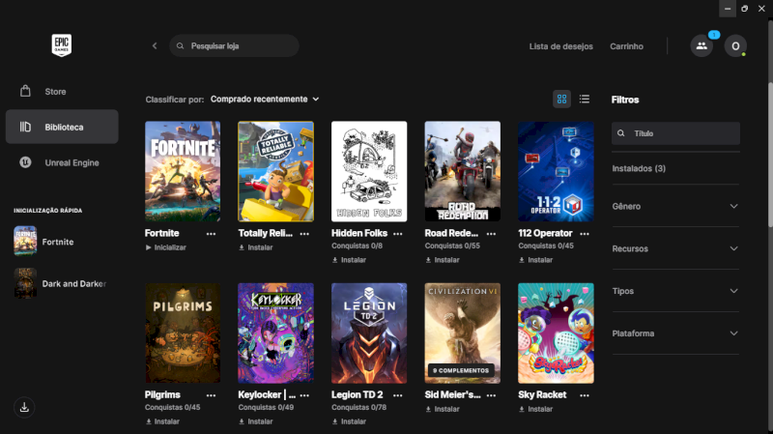The width and height of the screenshot is (773, 434).
Task: Open Hidden Folks more options menu
Action: (398, 234)
